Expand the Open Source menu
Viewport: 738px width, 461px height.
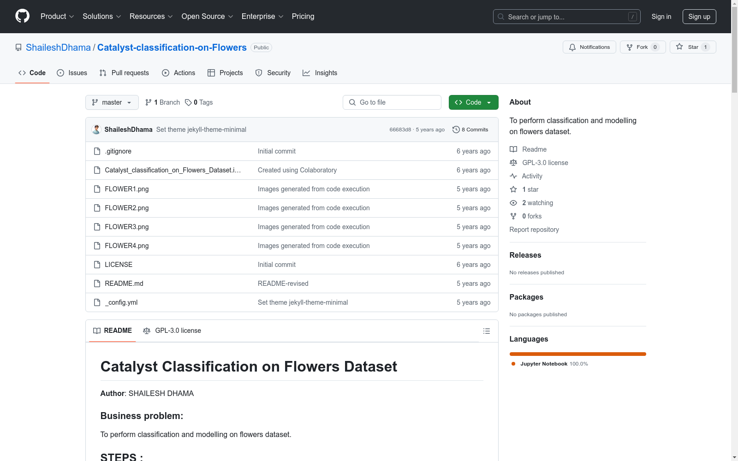207,16
